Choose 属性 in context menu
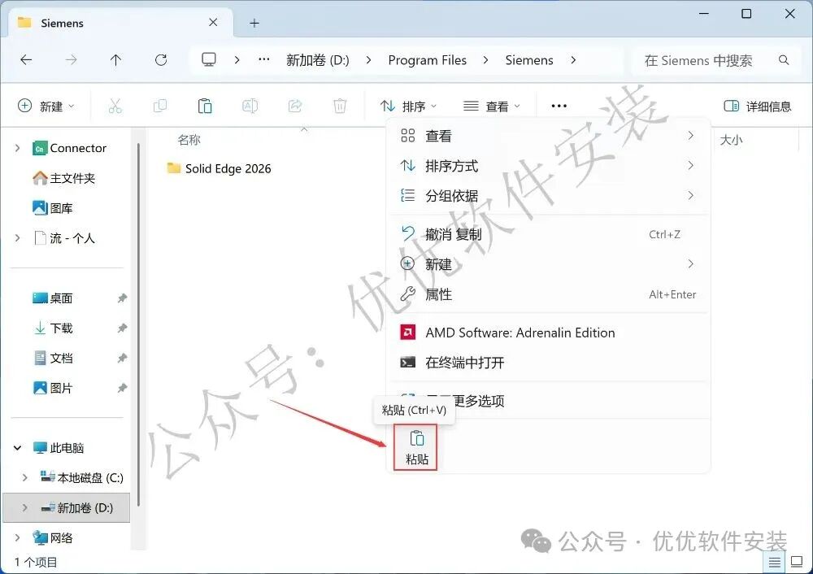 (x=548, y=294)
